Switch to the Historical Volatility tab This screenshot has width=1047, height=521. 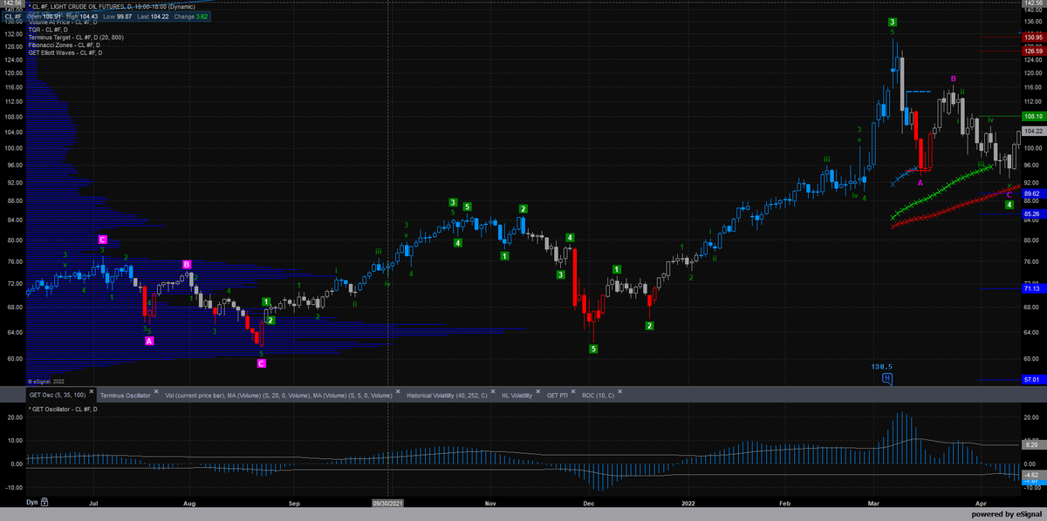click(447, 394)
